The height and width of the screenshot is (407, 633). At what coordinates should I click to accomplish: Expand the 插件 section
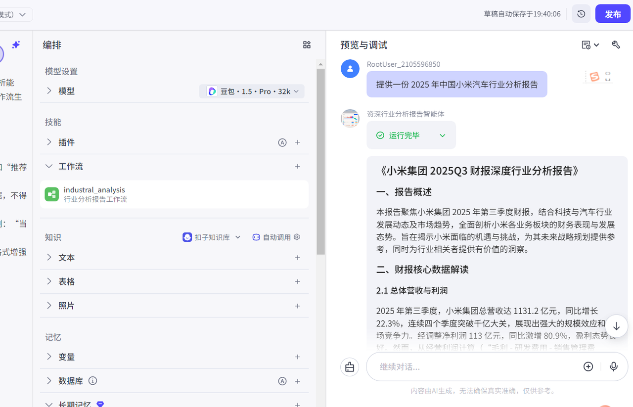click(x=49, y=142)
